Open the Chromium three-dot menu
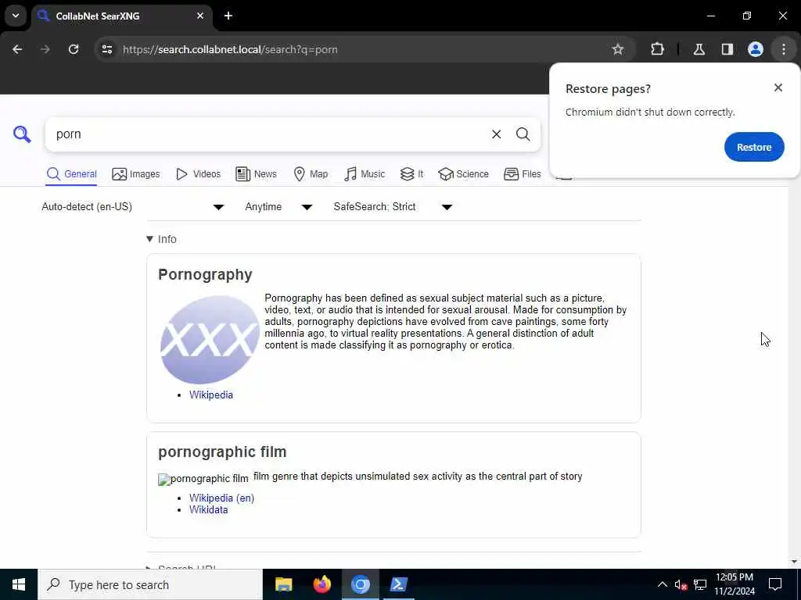 [784, 49]
